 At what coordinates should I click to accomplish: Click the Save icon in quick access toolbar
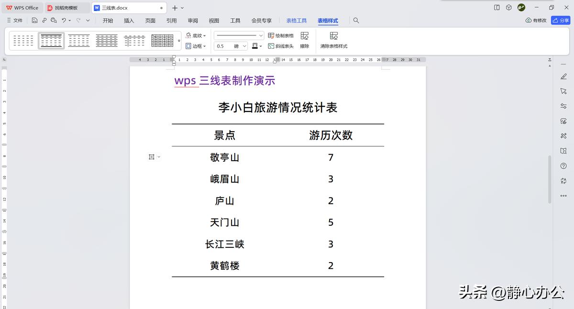click(34, 20)
